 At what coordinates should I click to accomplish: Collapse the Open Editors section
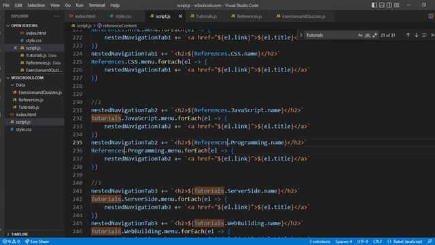coord(24,26)
